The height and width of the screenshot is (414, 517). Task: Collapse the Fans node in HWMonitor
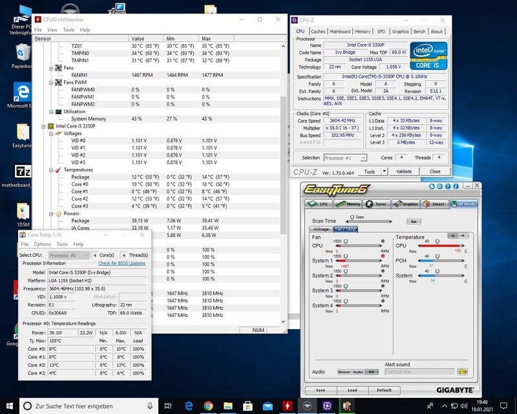[51, 69]
